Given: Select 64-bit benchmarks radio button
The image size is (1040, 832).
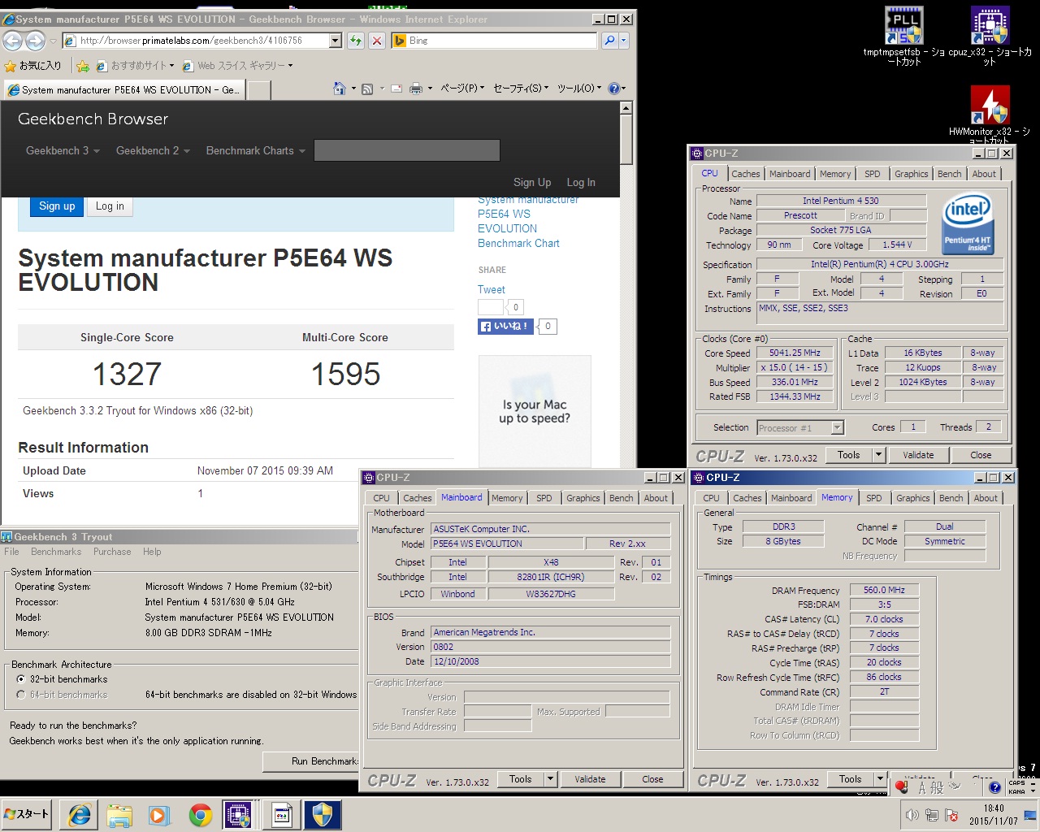Looking at the screenshot, I should coord(21,695).
